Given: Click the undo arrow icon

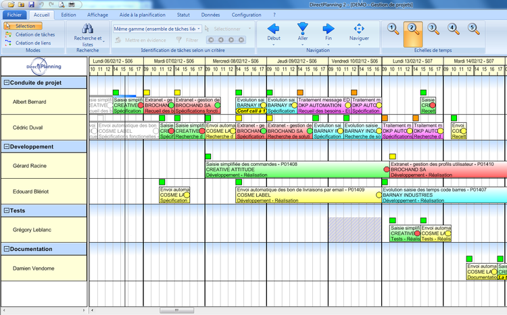Looking at the screenshot, I should pyautogui.click(x=41, y=5).
